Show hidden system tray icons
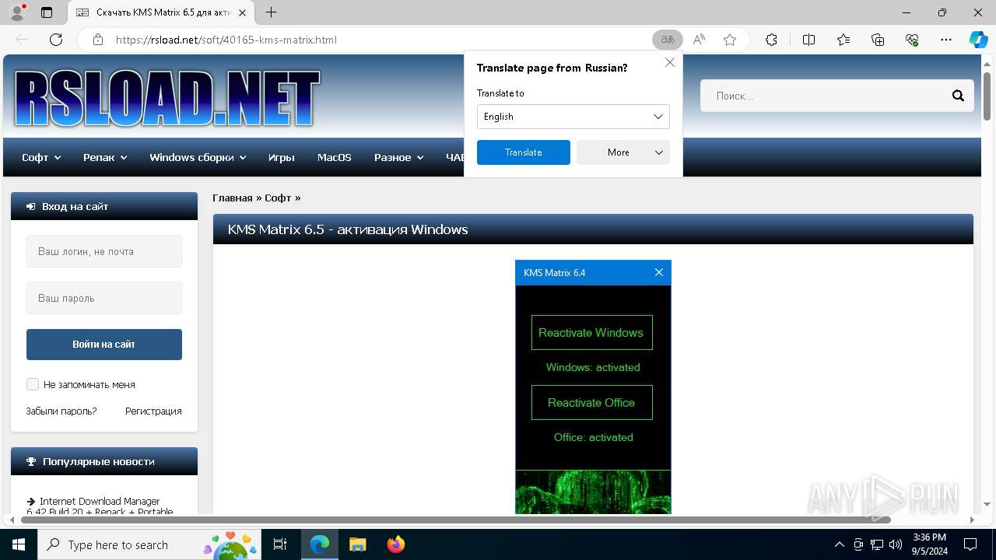 pyautogui.click(x=839, y=544)
